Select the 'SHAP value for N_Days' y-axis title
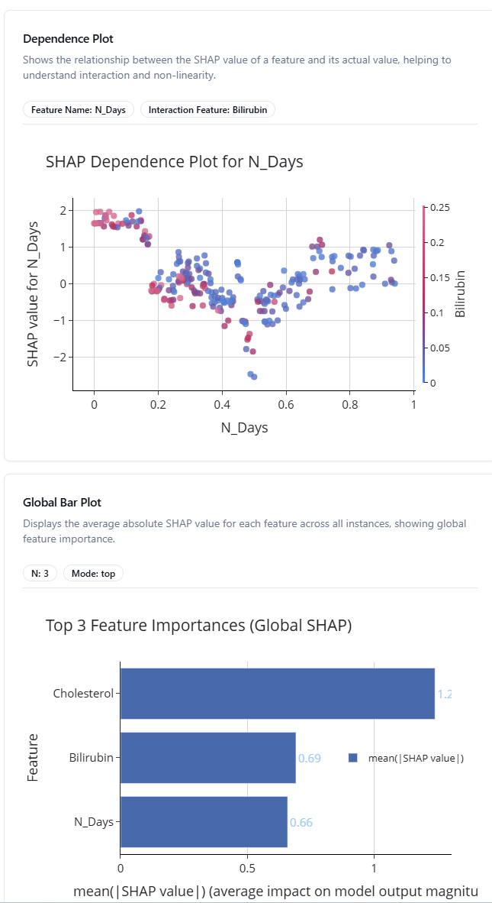Viewport: 492px width, 903px height. (33, 294)
